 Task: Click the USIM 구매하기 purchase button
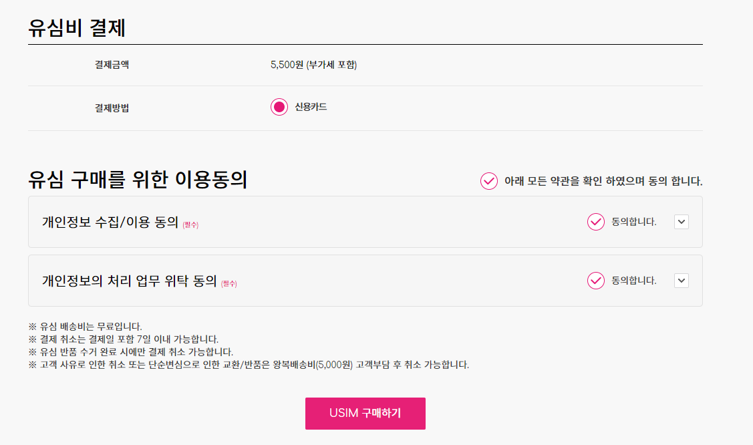pos(365,414)
